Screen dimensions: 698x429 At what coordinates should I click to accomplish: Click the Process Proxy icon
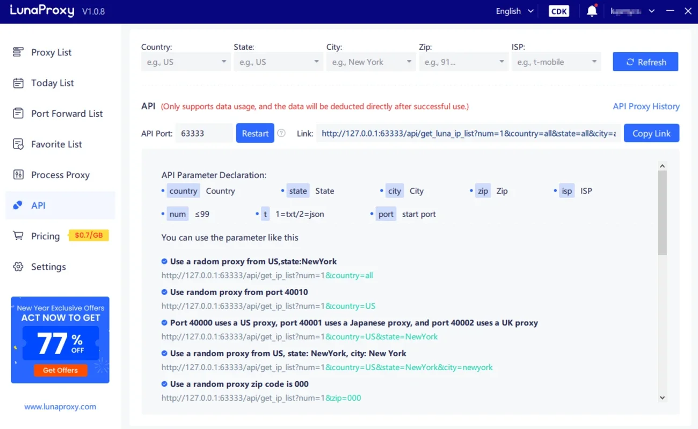[x=18, y=174]
